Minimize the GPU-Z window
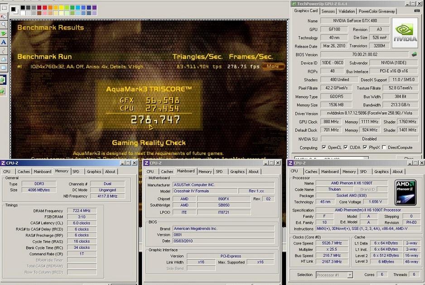The height and width of the screenshot is (285, 425). coord(408,4)
